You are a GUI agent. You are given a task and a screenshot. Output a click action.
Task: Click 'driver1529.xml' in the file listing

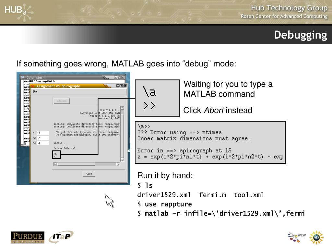coord(164,195)
